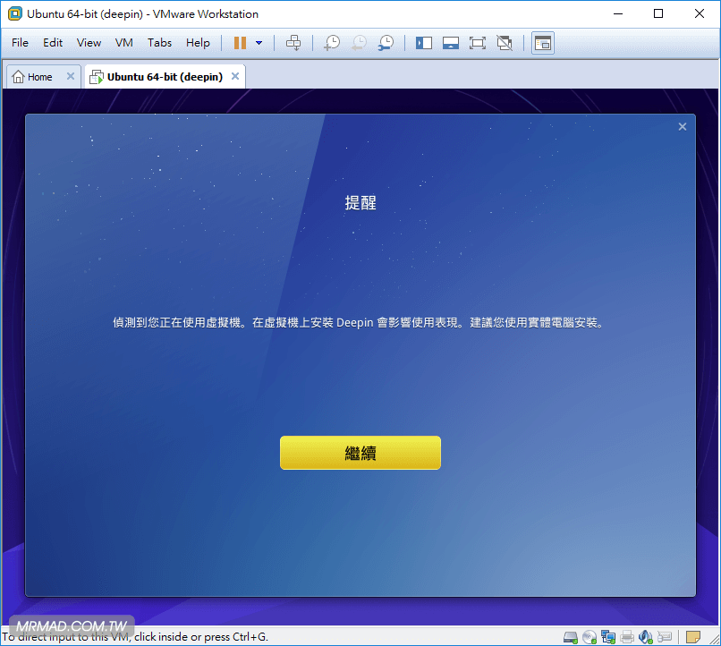This screenshot has width=721, height=646.
Task: Open the VM menu
Action: point(124,43)
